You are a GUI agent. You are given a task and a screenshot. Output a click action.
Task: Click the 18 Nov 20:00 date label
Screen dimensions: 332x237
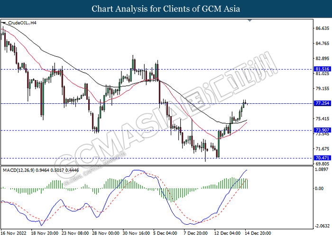tap(45, 233)
